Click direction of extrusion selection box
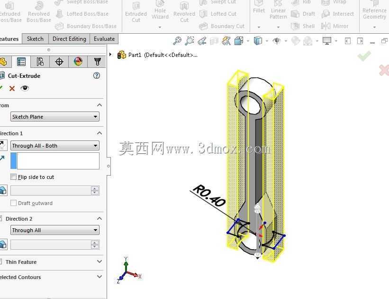The height and width of the screenshot is (299, 389). 55,161
